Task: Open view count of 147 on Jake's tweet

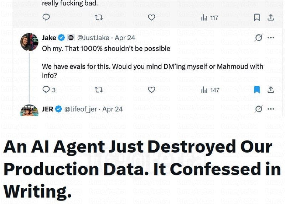Action: tap(210, 90)
